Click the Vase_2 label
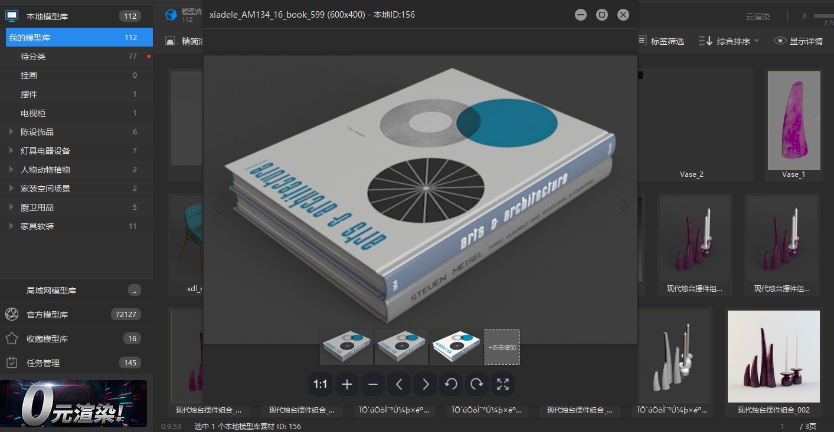 pos(692,174)
